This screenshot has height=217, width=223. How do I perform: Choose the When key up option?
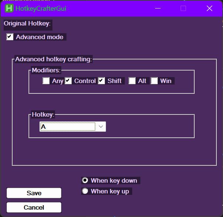click(85, 191)
